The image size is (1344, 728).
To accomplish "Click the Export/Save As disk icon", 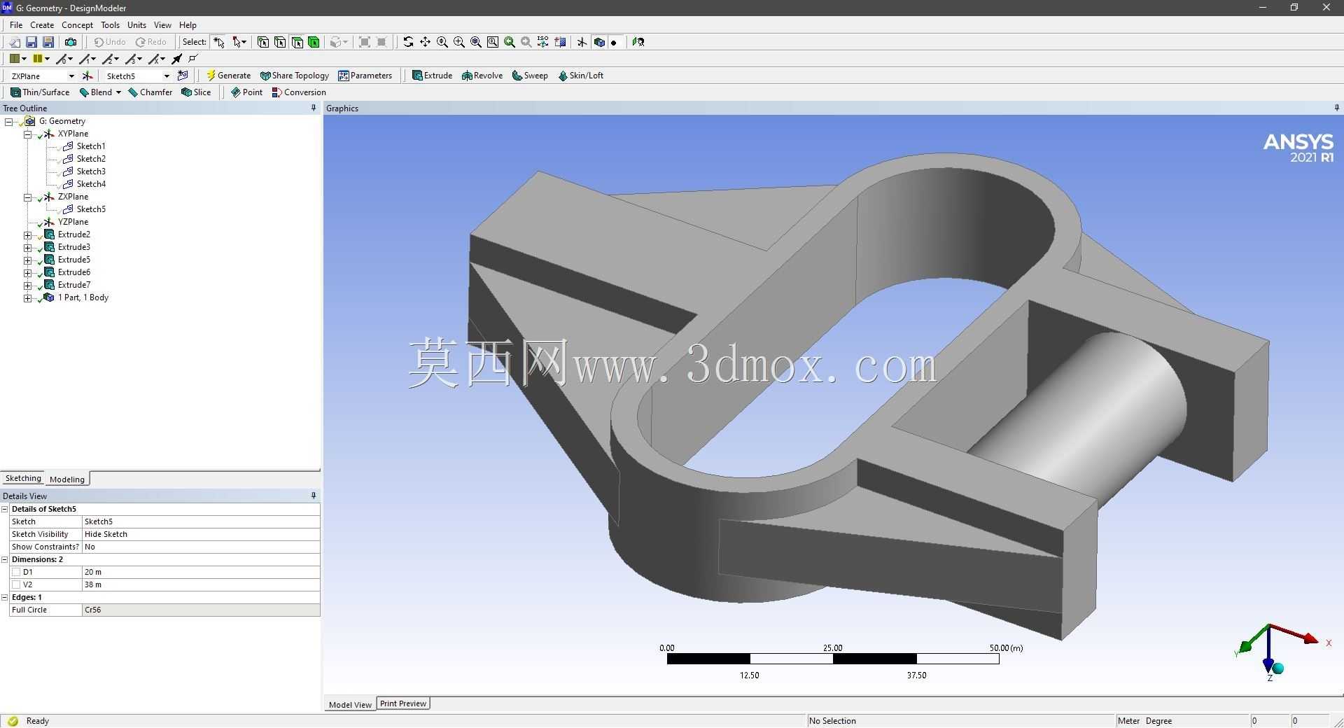I will tap(48, 42).
